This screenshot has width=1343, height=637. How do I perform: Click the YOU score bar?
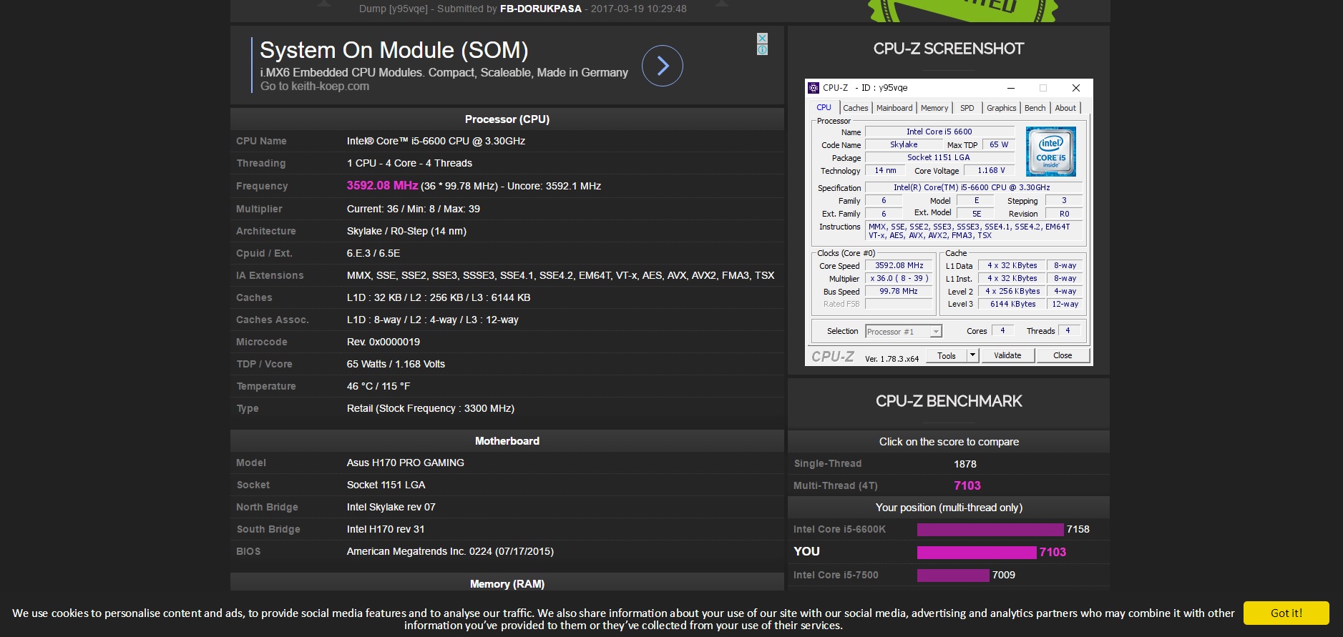click(977, 552)
